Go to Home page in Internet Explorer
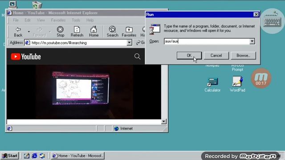Viewport: 285px width, 160px height. pyautogui.click(x=94, y=32)
